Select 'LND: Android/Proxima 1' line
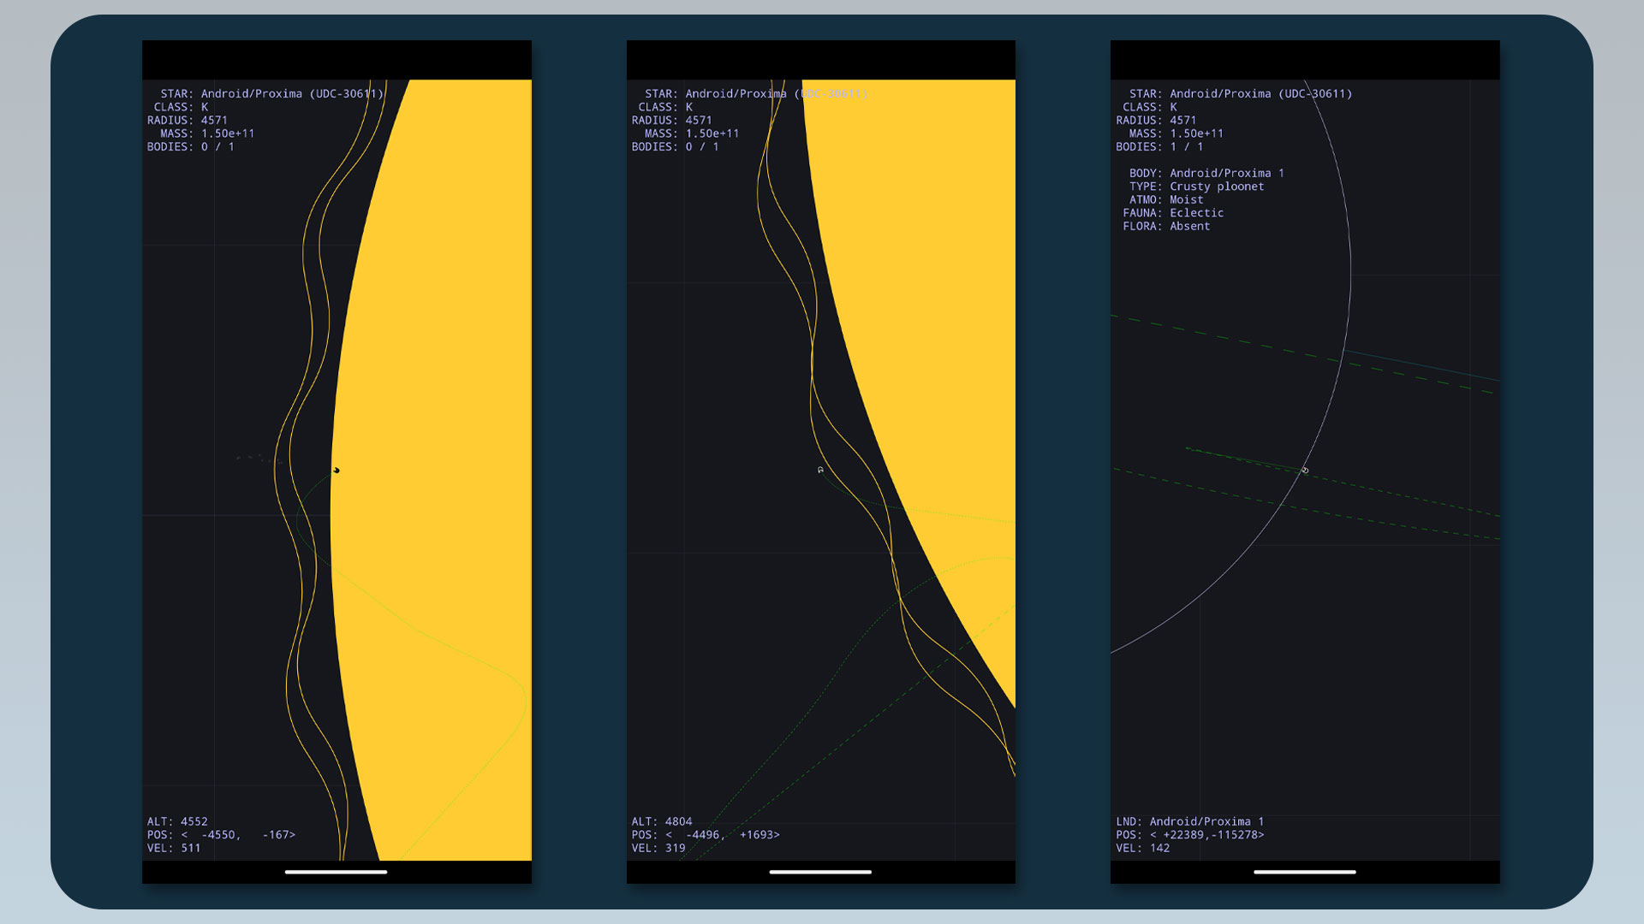Screen dimensions: 1644x924 pyautogui.click(x=1190, y=821)
